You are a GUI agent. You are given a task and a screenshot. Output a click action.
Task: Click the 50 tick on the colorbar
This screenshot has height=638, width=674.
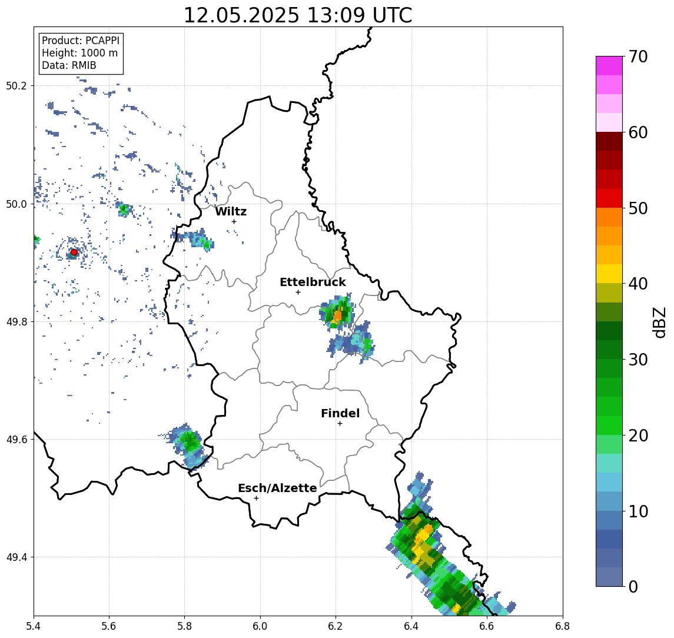click(x=638, y=208)
